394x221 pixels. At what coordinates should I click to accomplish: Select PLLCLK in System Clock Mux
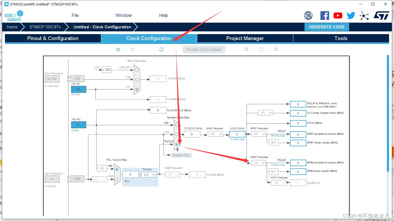tap(177, 144)
